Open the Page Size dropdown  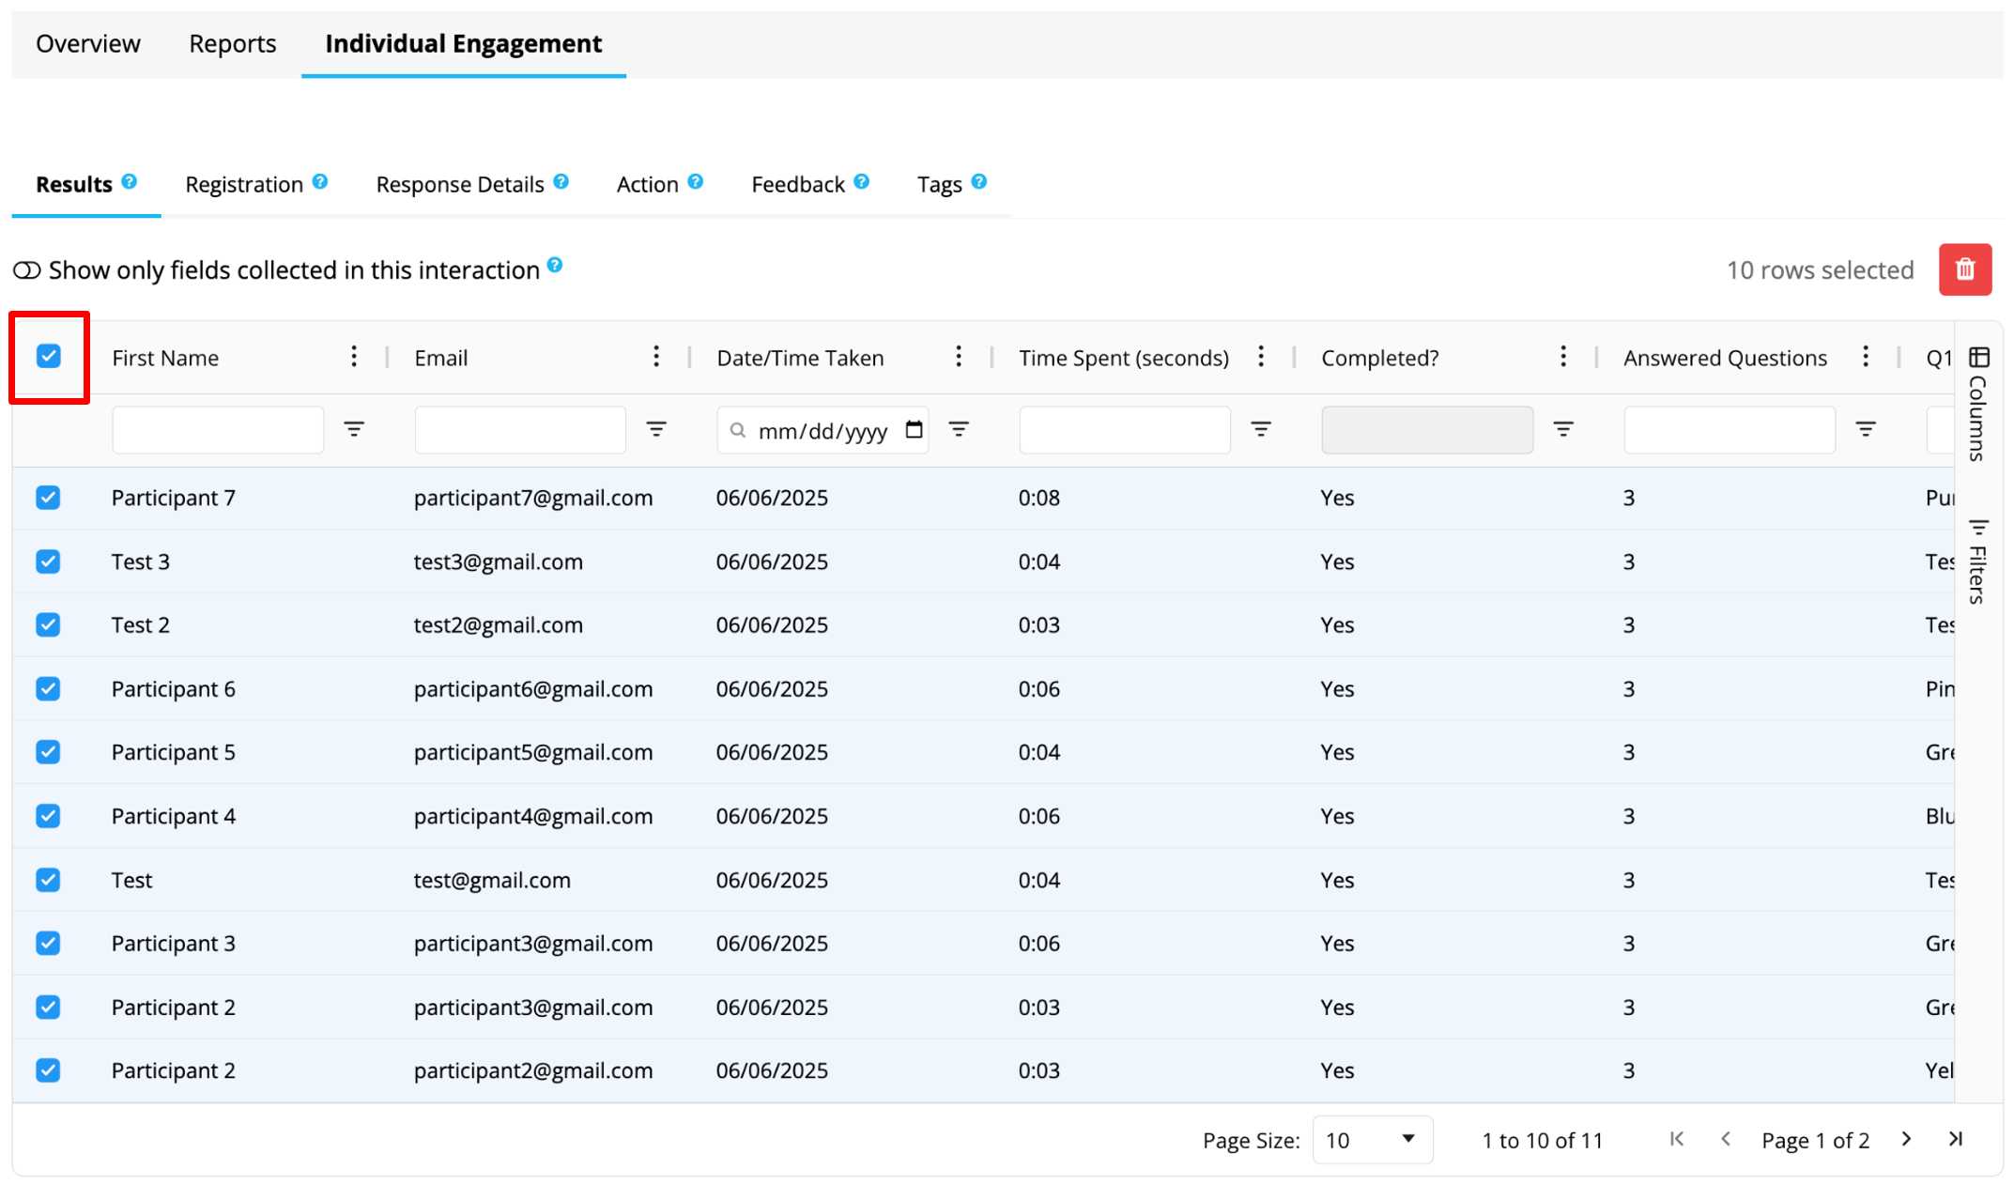click(1371, 1140)
